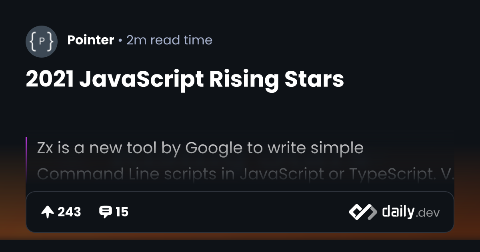480x252 pixels.
Task: Click the comment count 15
Action: point(122,212)
